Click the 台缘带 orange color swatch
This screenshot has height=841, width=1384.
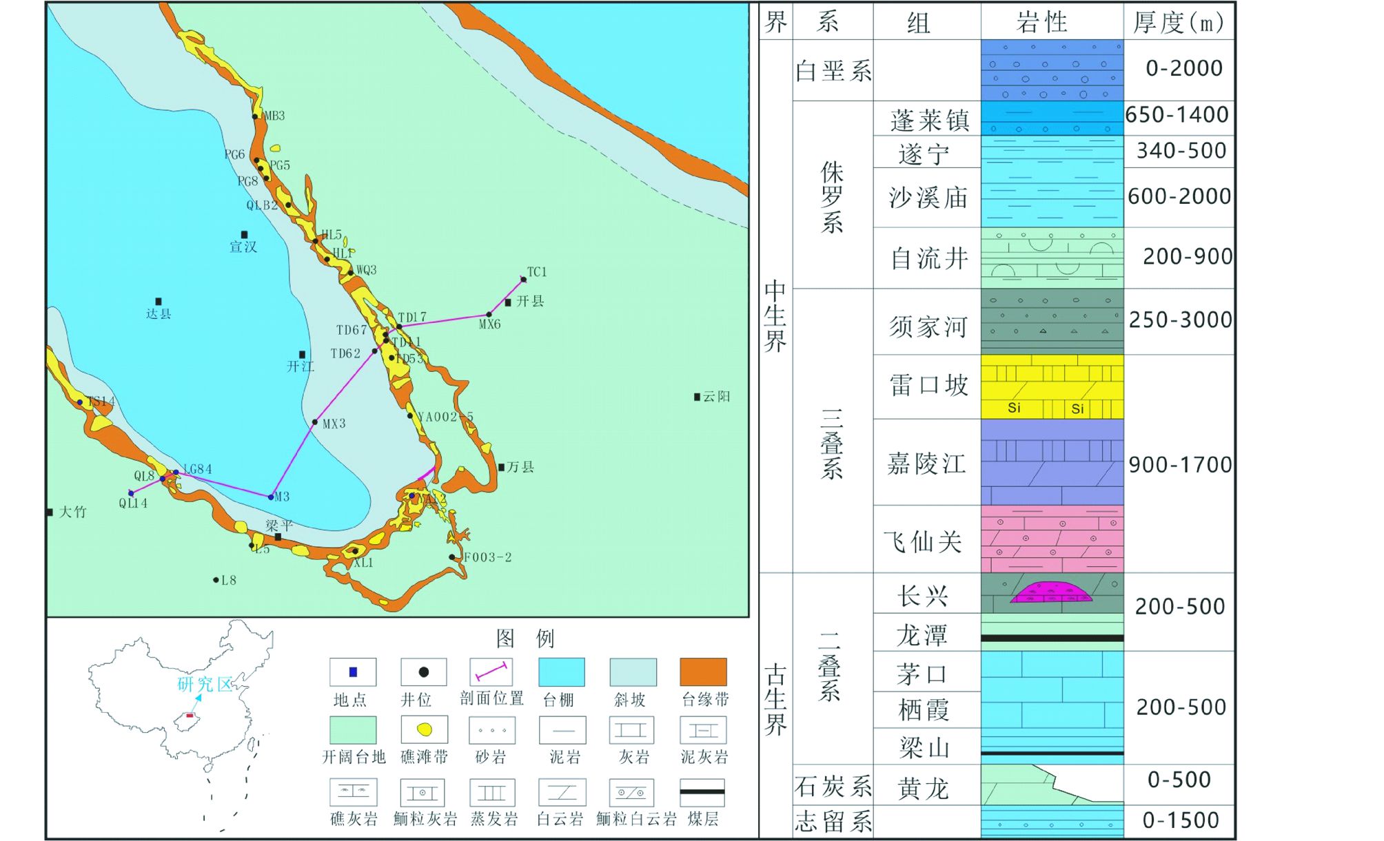[703, 672]
